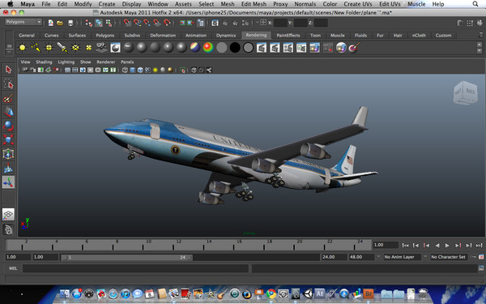
Task: Create an ambient light from the shelf
Action: pos(23,48)
